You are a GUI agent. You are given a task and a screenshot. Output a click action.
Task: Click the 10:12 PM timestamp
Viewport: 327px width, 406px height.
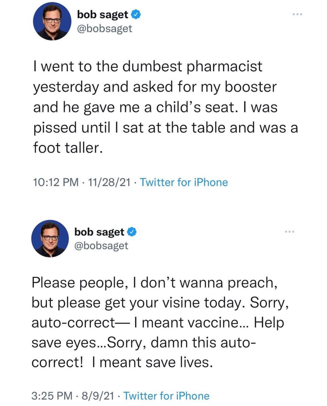point(56,182)
